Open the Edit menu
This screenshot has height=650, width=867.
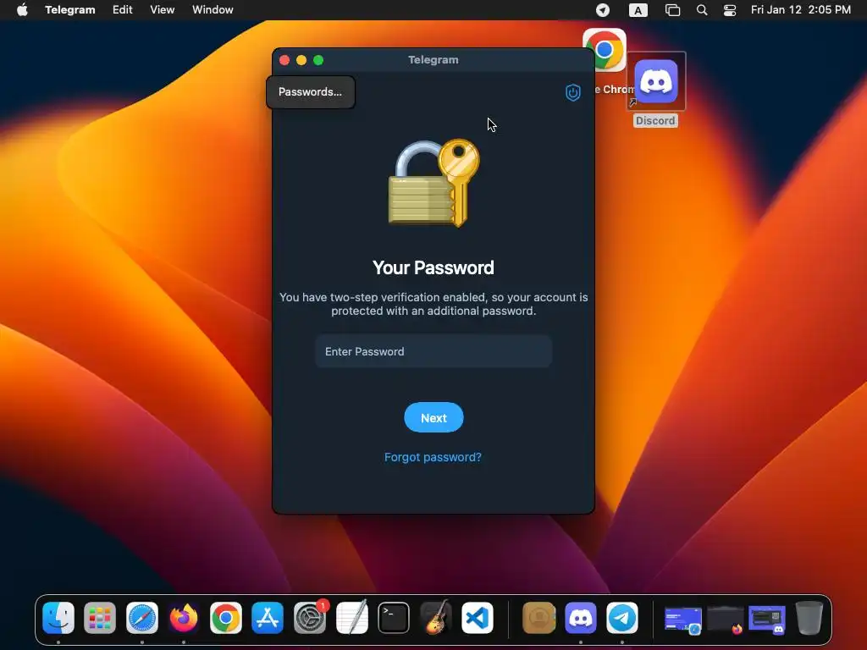[x=122, y=10]
